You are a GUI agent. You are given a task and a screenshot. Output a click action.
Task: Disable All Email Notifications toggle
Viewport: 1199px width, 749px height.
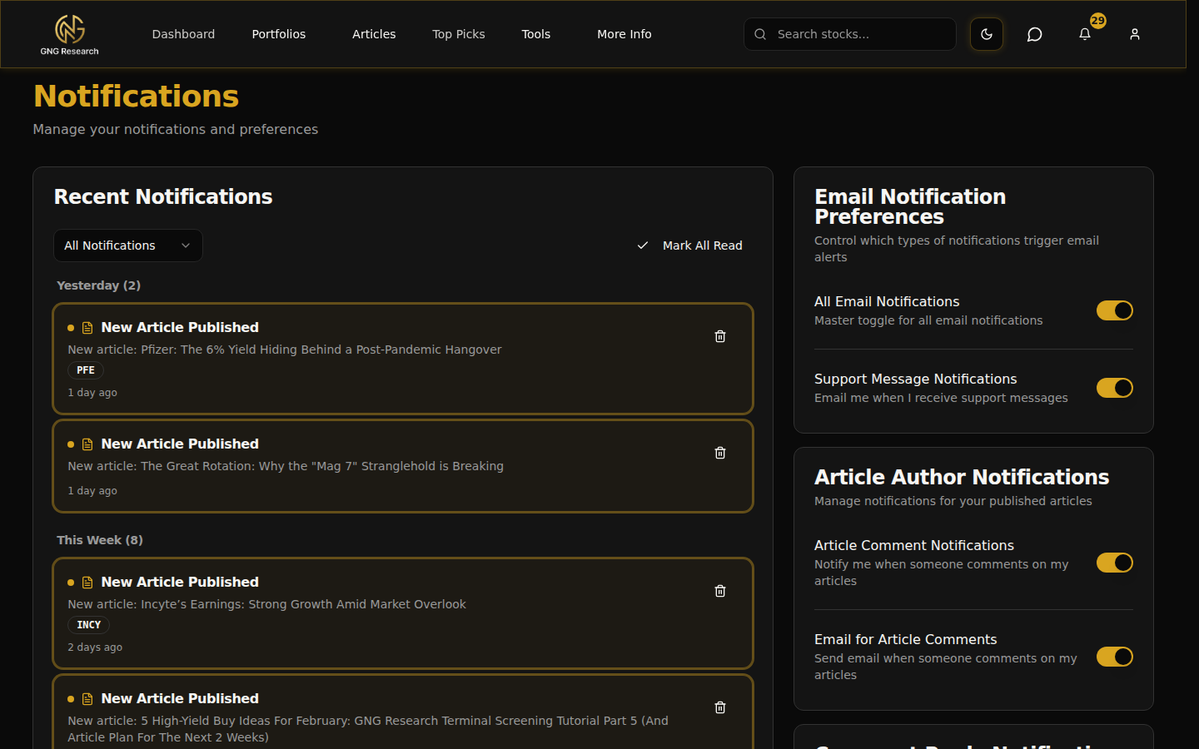click(x=1115, y=310)
